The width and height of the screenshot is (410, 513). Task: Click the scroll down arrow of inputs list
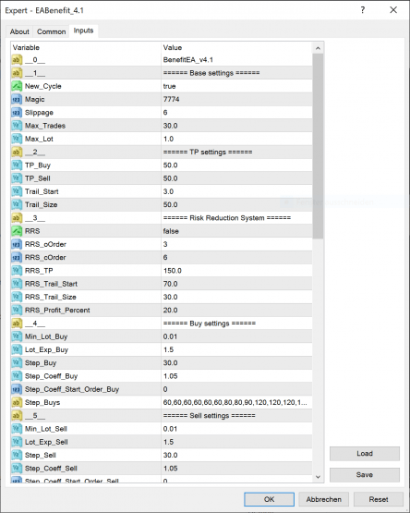pos(318,477)
